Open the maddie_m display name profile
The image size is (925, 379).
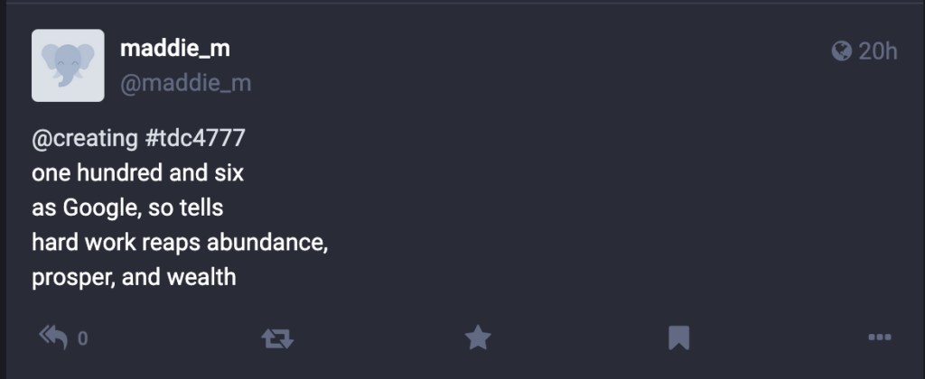pyautogui.click(x=175, y=50)
